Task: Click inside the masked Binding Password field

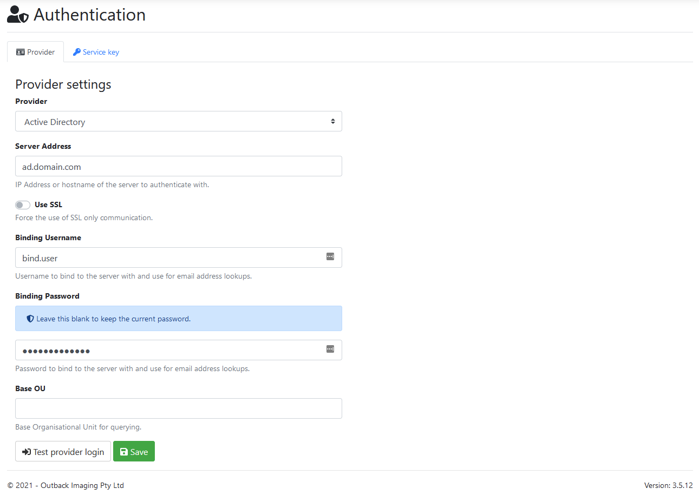Action: point(168,351)
